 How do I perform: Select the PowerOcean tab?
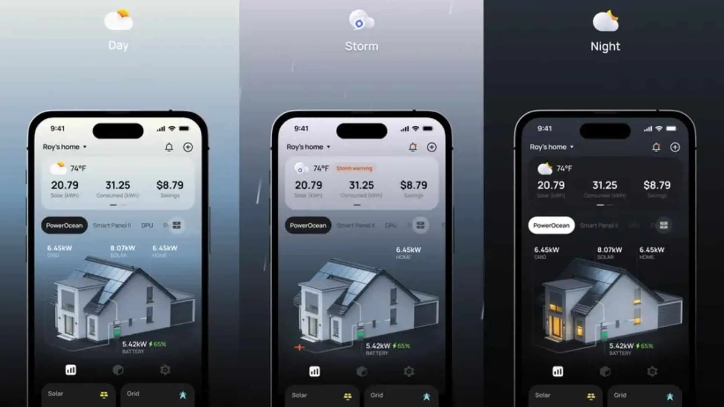64,226
